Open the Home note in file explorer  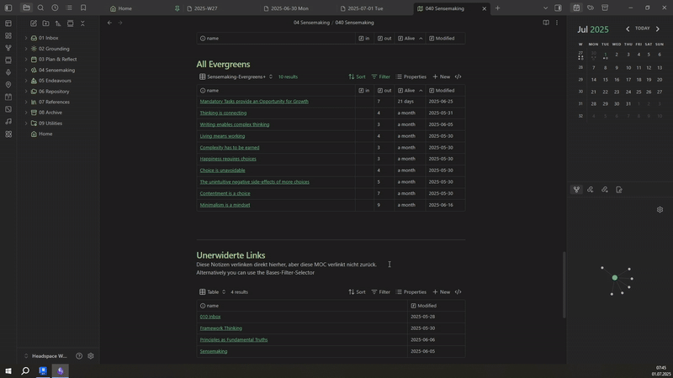coord(45,134)
